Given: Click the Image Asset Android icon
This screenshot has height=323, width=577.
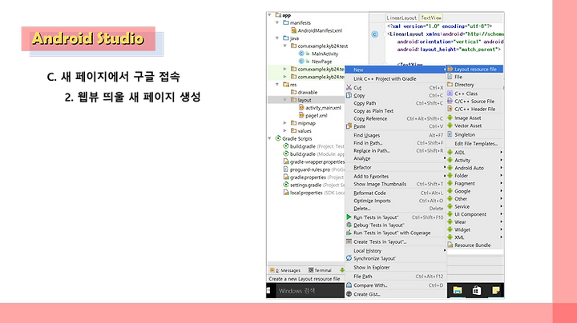Looking at the screenshot, I should 450,118.
